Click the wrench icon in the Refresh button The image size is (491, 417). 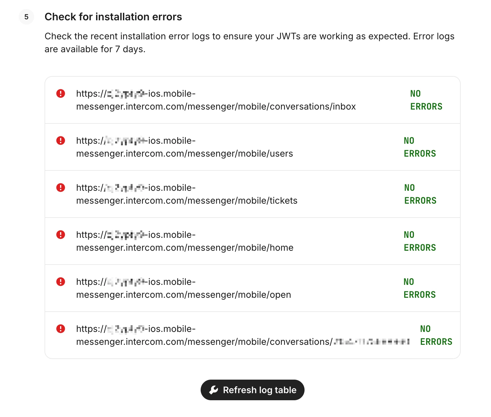(x=214, y=390)
